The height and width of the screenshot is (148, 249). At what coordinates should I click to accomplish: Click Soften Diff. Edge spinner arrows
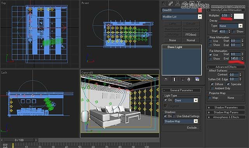240,79
